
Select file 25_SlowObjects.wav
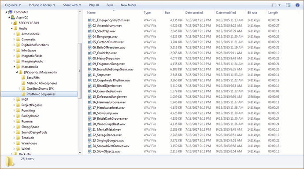[x=106, y=151]
